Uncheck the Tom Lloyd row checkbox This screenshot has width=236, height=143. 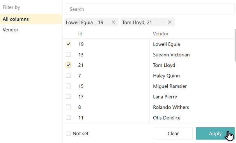pyautogui.click(x=68, y=65)
